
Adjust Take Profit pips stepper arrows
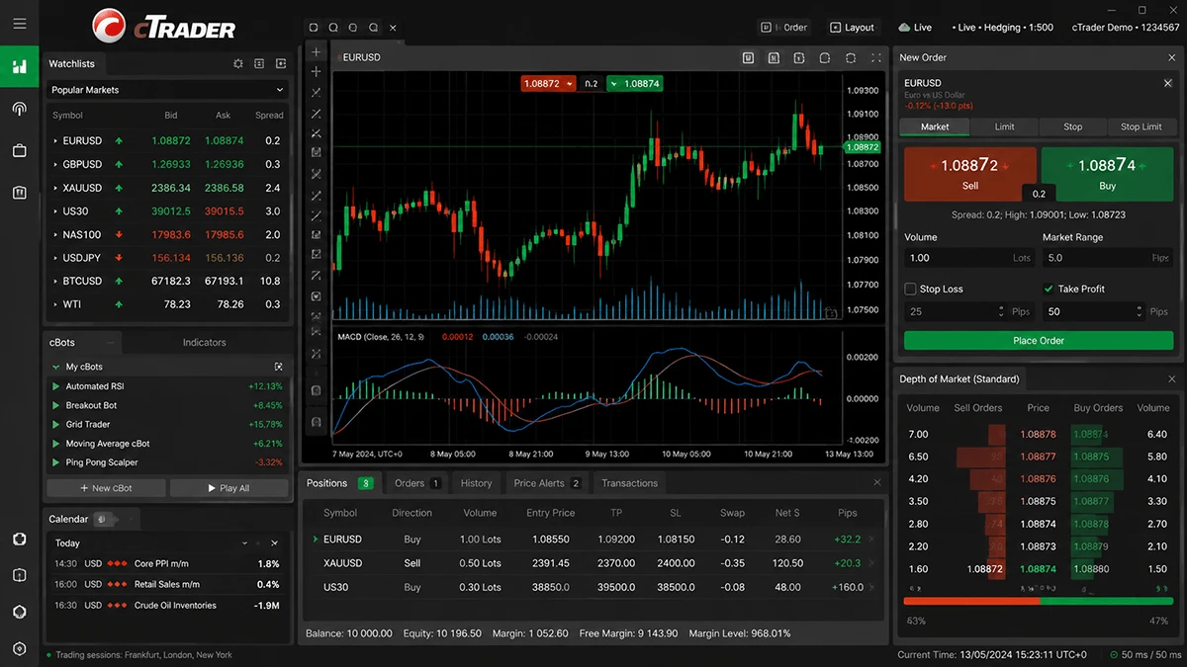pos(1141,311)
